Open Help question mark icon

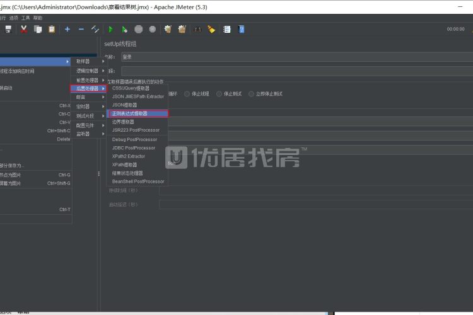(x=242, y=29)
